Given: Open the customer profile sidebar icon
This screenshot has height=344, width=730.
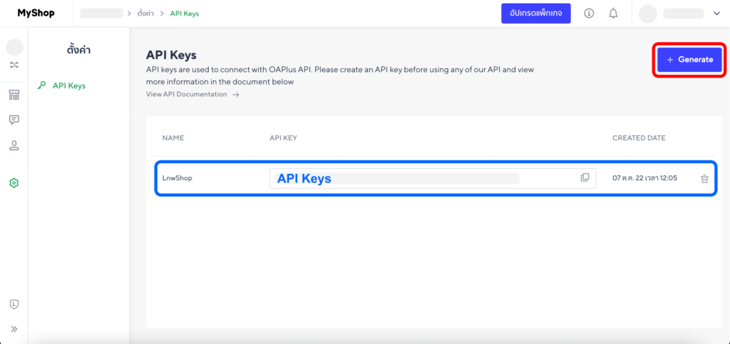Looking at the screenshot, I should tap(14, 145).
